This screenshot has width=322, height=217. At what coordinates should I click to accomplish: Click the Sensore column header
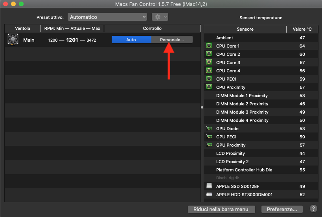pos(245,29)
